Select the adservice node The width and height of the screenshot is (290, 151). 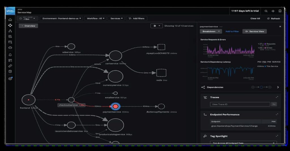[71, 46]
